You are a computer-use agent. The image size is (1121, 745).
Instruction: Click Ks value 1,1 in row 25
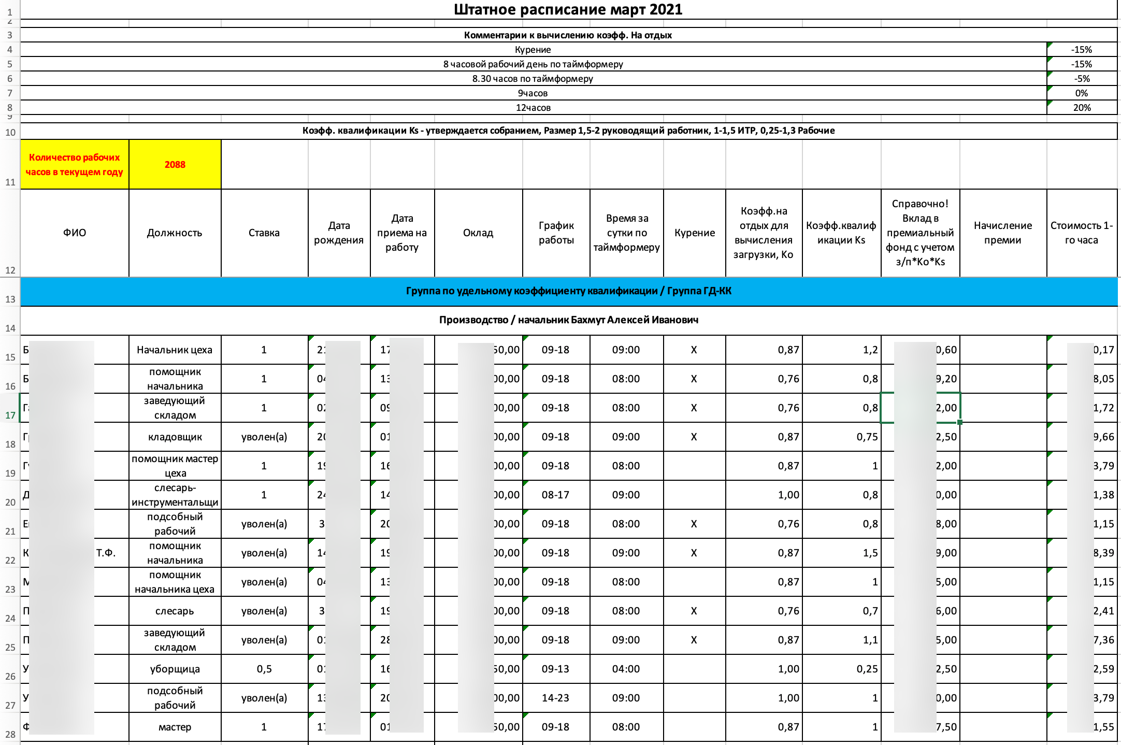(842, 640)
